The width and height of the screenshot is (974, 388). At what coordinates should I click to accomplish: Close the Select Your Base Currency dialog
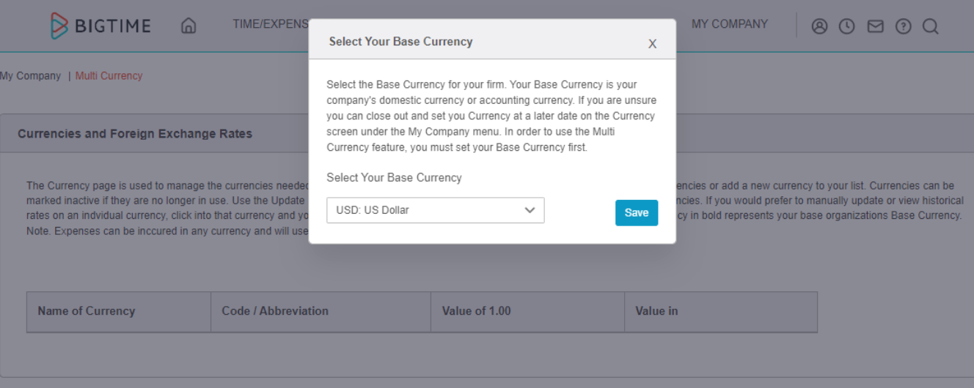tap(652, 44)
